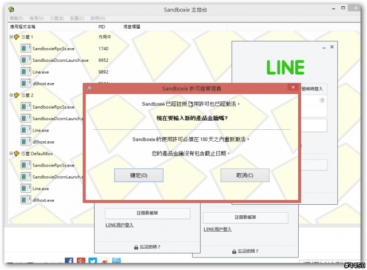This screenshot has height=270, width=367.
Task: Click the wrench icon in license dialog title
Action: [89, 88]
